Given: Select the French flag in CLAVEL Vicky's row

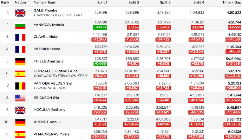Looking at the screenshot, I should click(20, 37).
